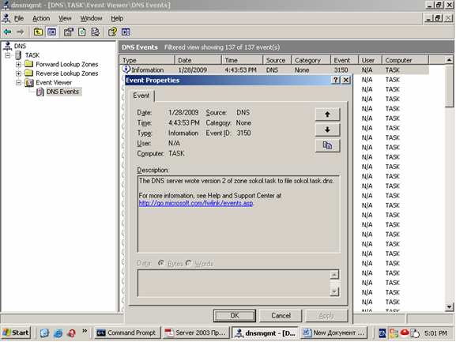Select the TASK server in tree
This screenshot has width=456, height=342.
click(32, 55)
